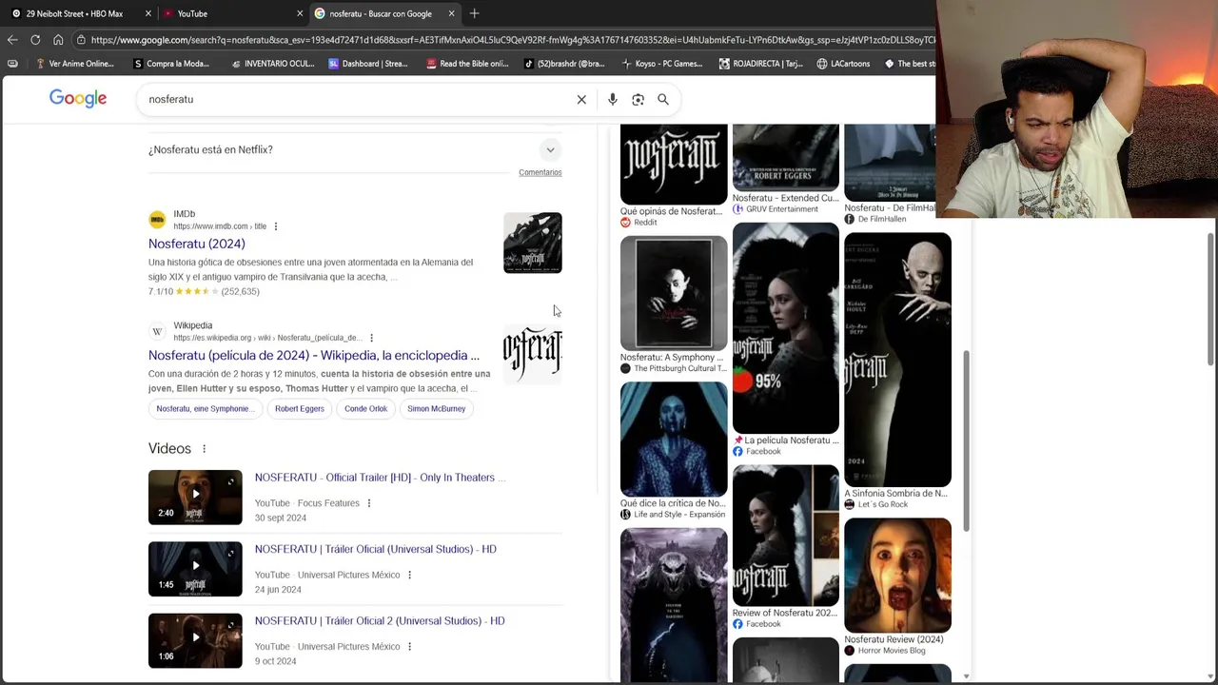Open the 95% Facebook 'La película Nosferatu' image
The image size is (1218, 685).
point(786,328)
